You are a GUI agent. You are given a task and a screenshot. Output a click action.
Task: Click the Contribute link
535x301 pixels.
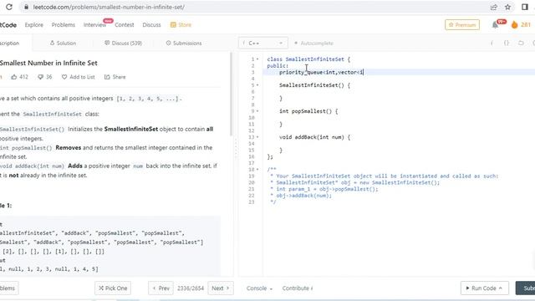298,288
